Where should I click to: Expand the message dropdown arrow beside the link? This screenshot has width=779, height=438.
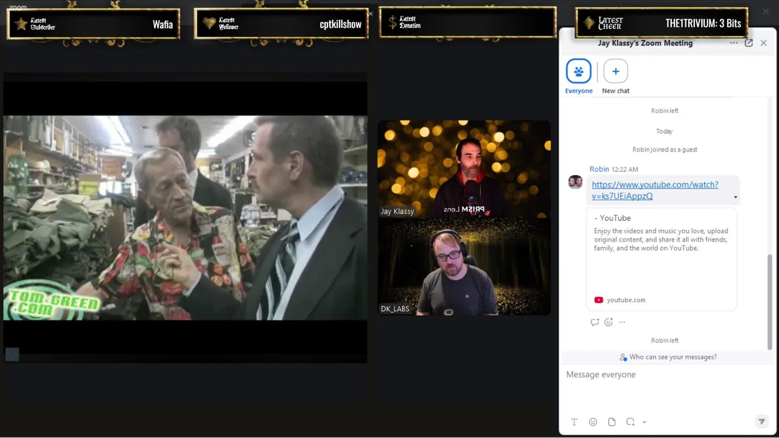click(735, 197)
